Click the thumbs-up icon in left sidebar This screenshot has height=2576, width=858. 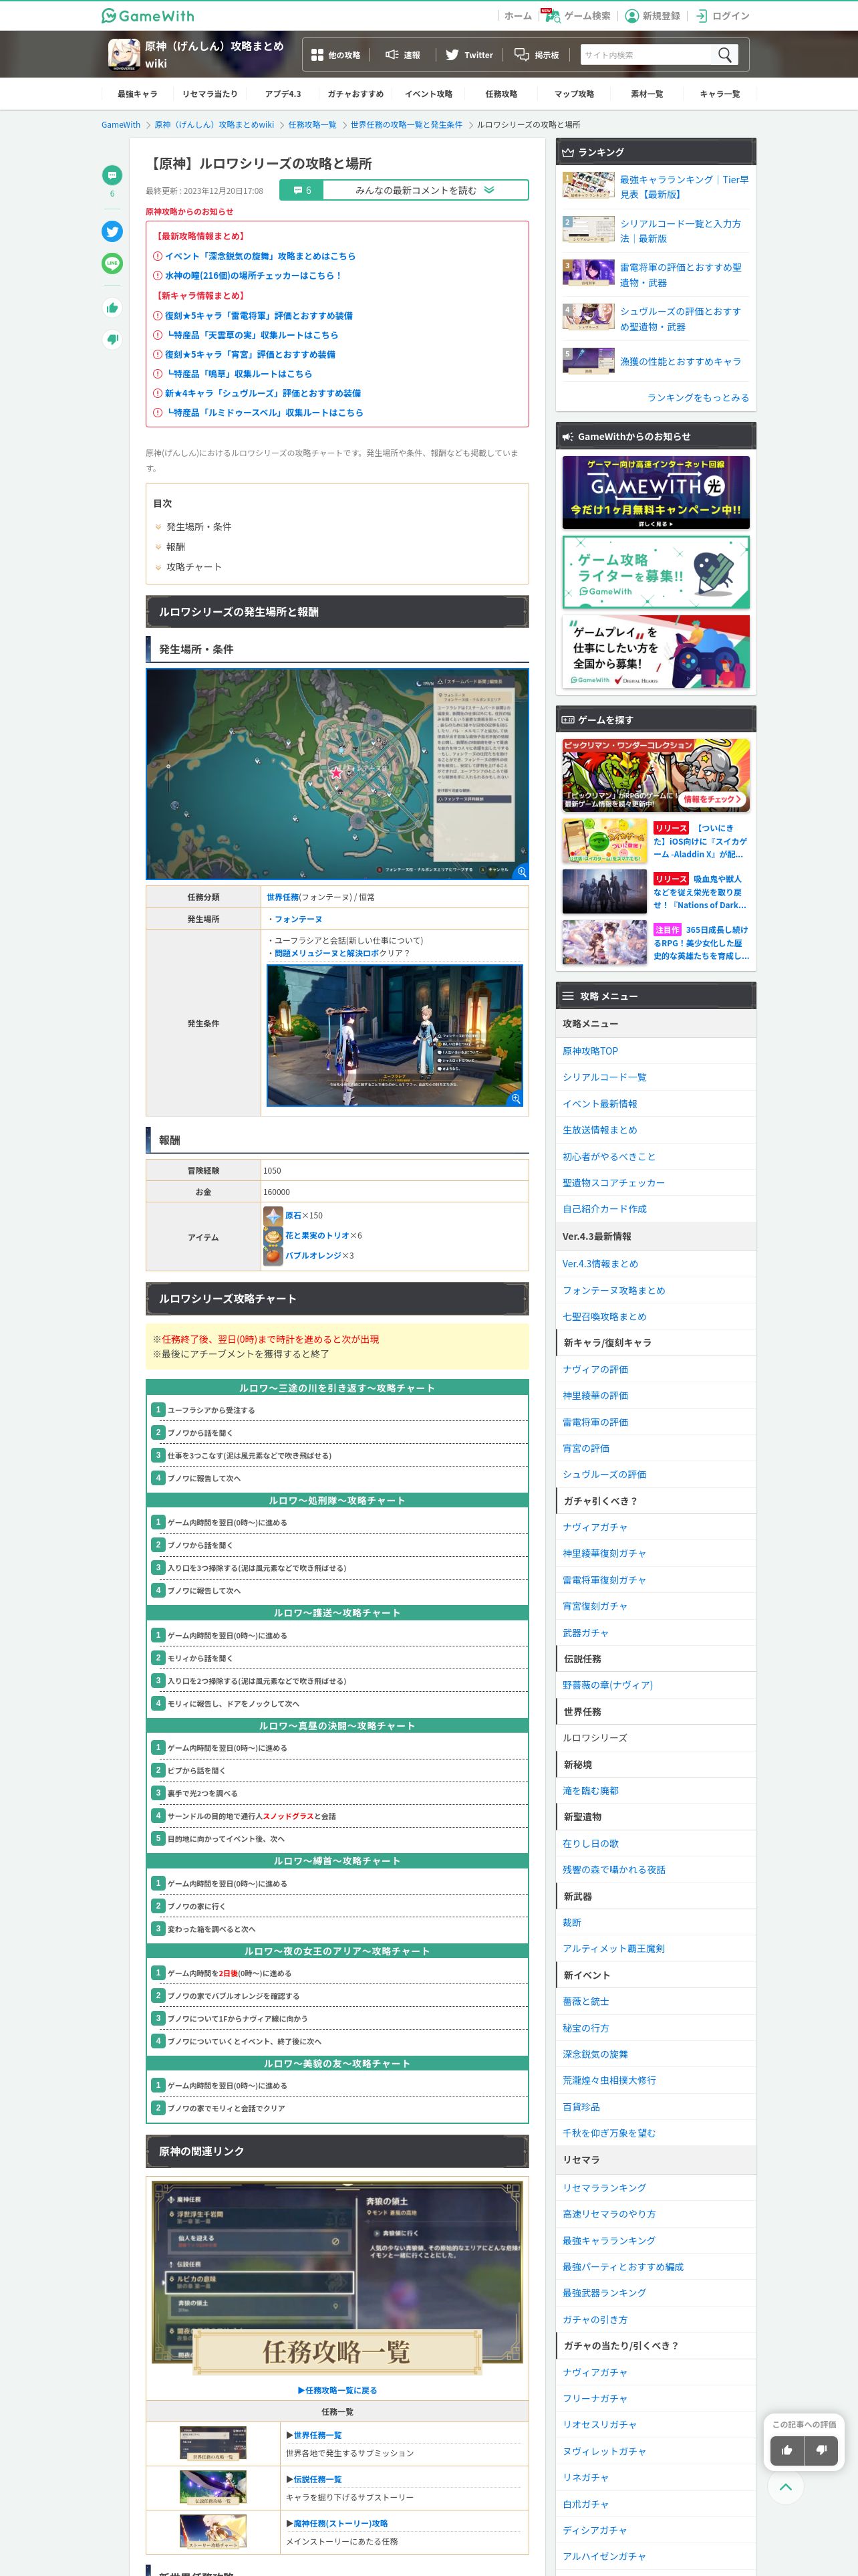(112, 308)
